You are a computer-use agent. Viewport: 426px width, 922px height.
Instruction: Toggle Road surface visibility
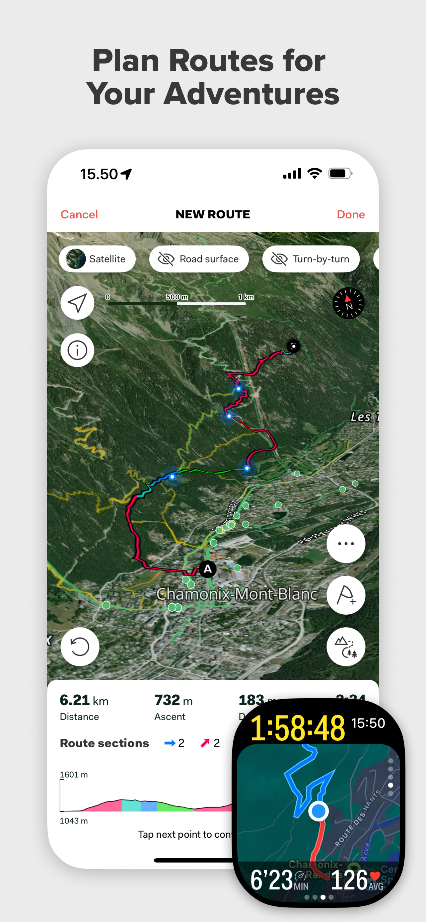199,259
